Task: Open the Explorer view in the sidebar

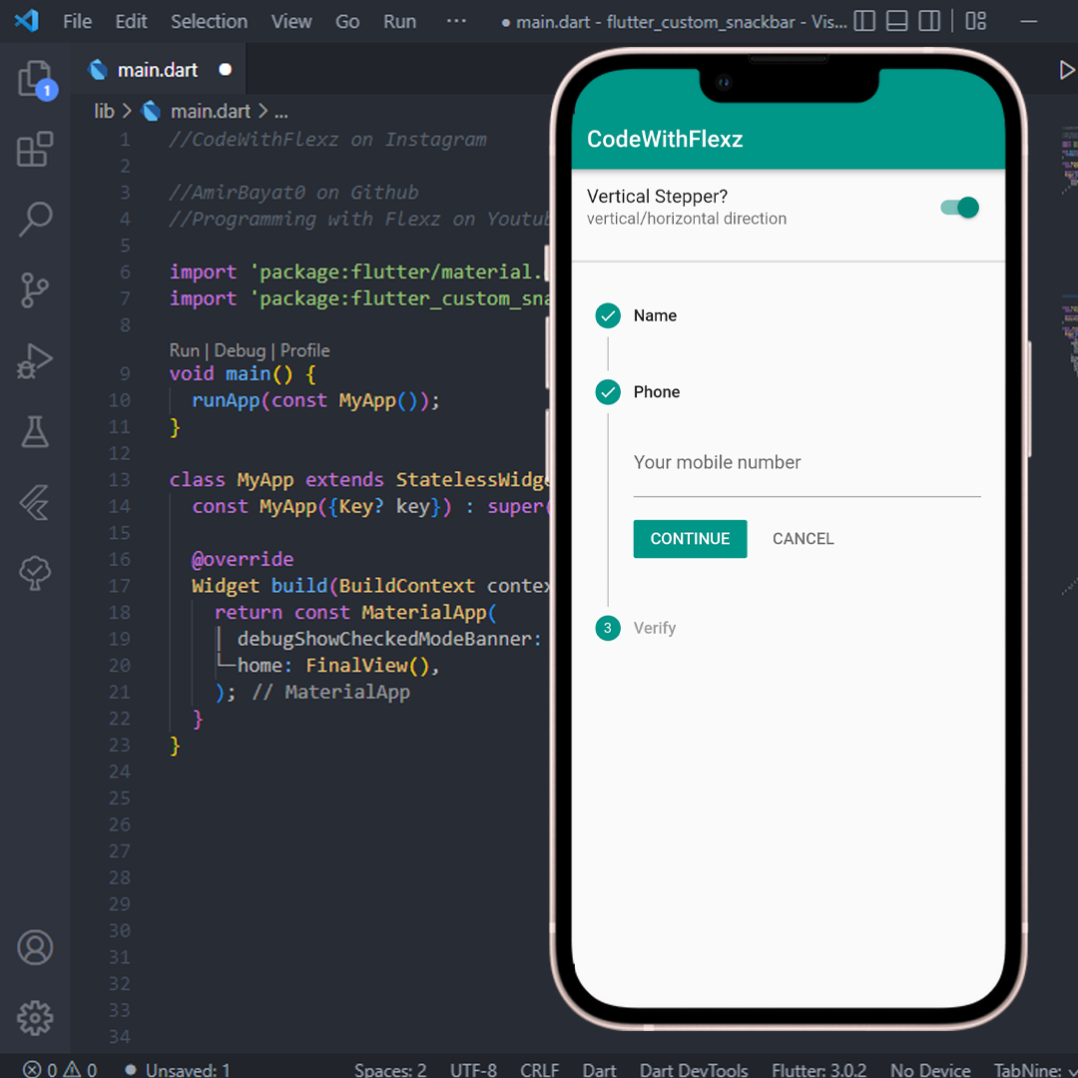Action: [35, 78]
